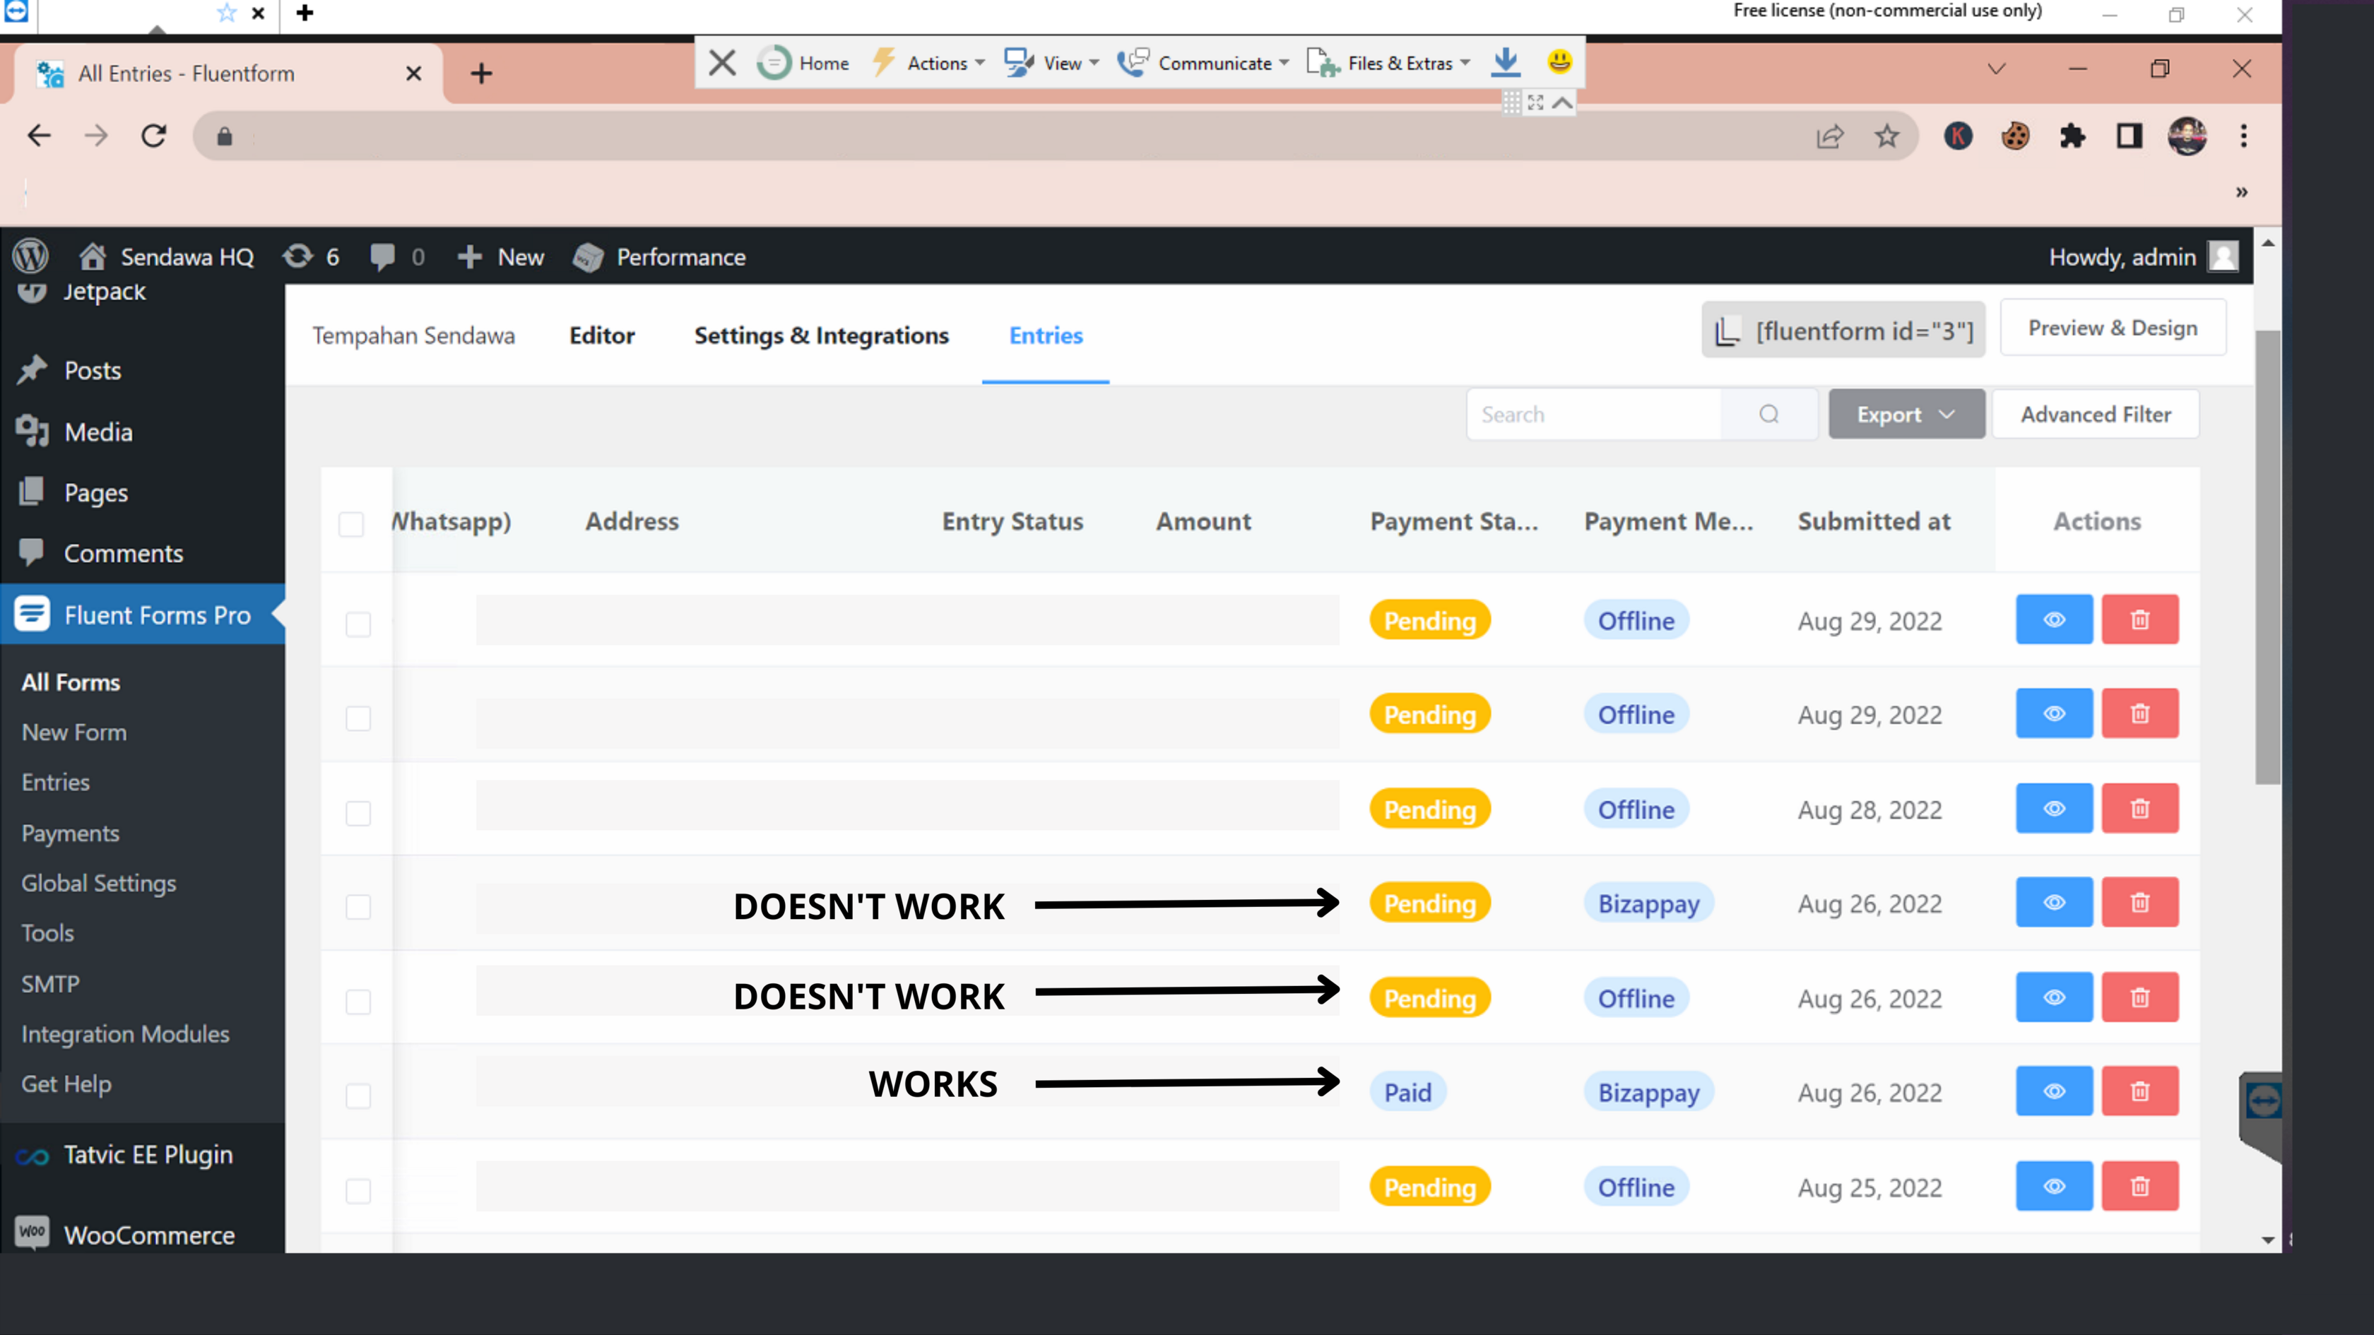Click the browser forward arrow

[96, 136]
